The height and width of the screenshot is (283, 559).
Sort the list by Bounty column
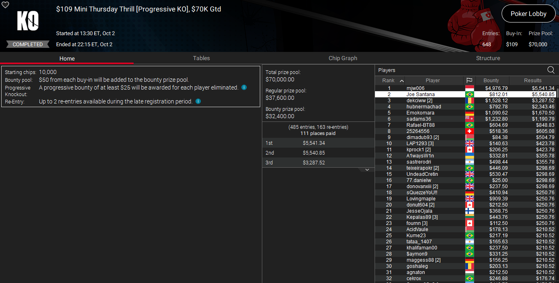(491, 81)
